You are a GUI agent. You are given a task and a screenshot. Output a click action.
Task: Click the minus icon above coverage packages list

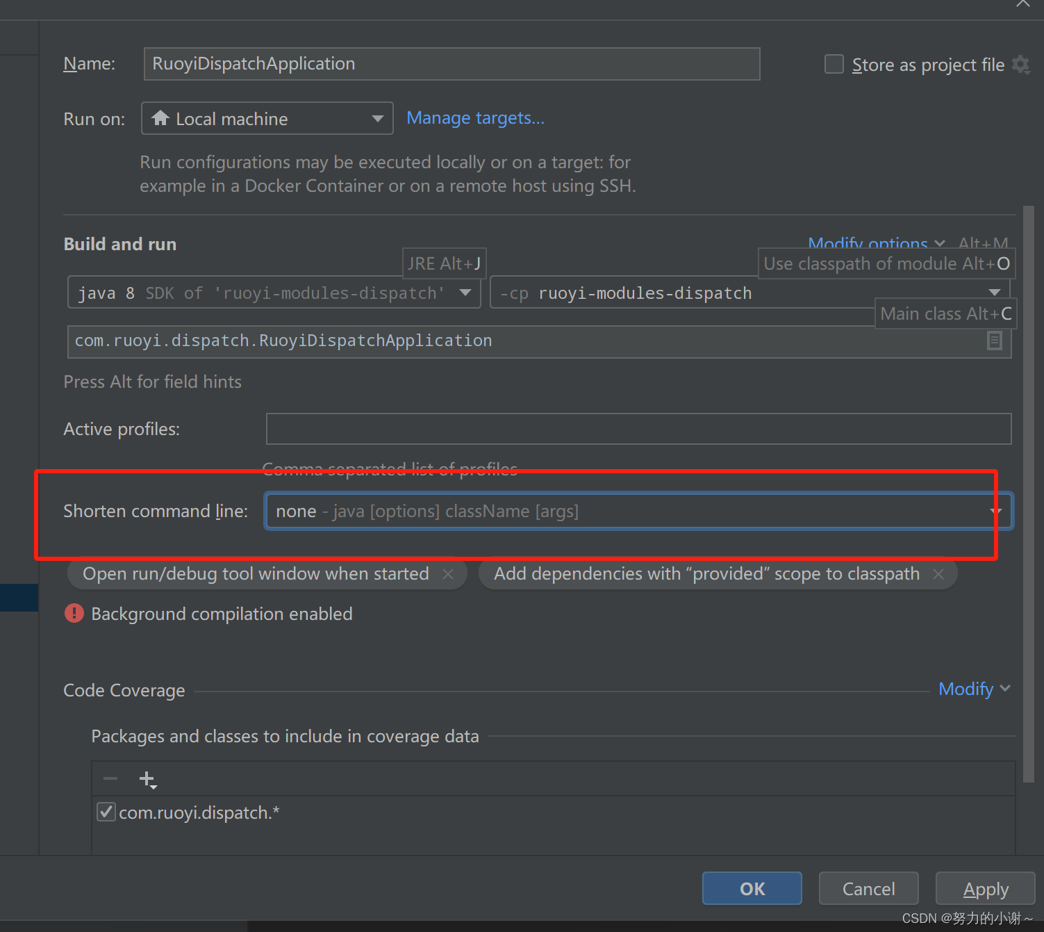(109, 778)
